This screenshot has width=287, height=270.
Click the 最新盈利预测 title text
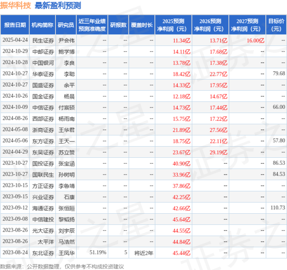point(58,6)
